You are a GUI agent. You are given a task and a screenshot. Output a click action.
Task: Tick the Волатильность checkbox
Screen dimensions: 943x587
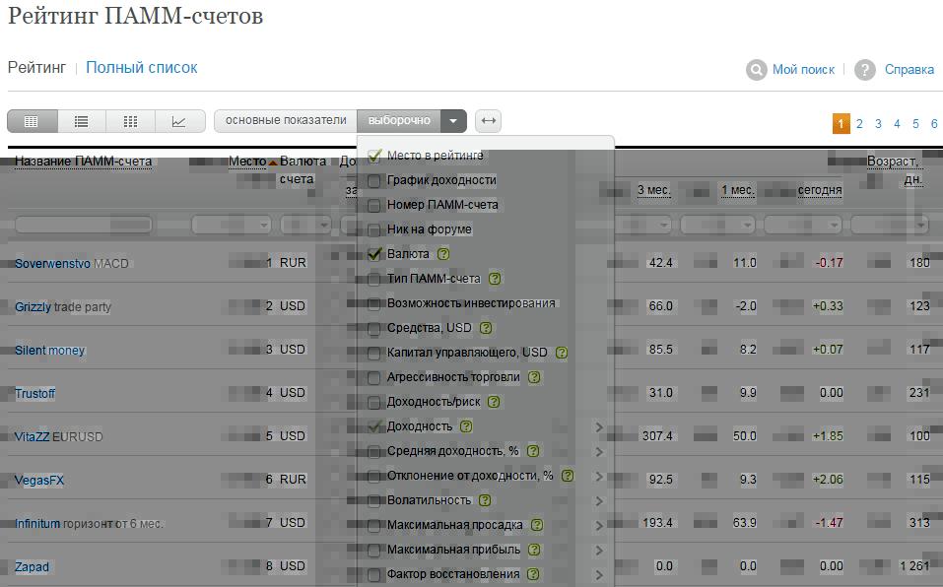(x=374, y=500)
